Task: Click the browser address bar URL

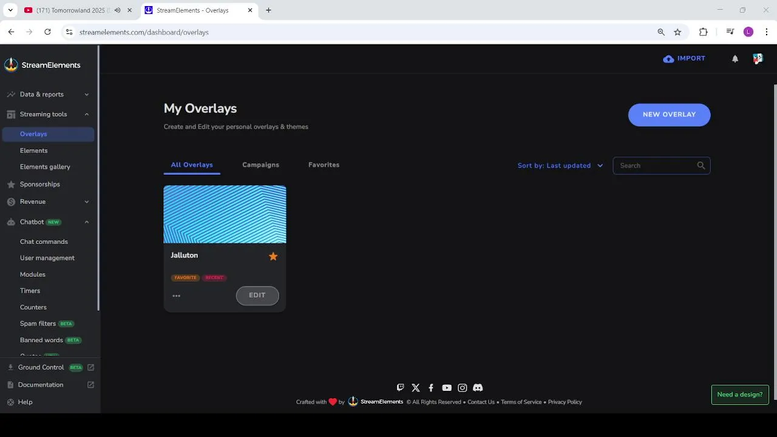Action: (144, 32)
